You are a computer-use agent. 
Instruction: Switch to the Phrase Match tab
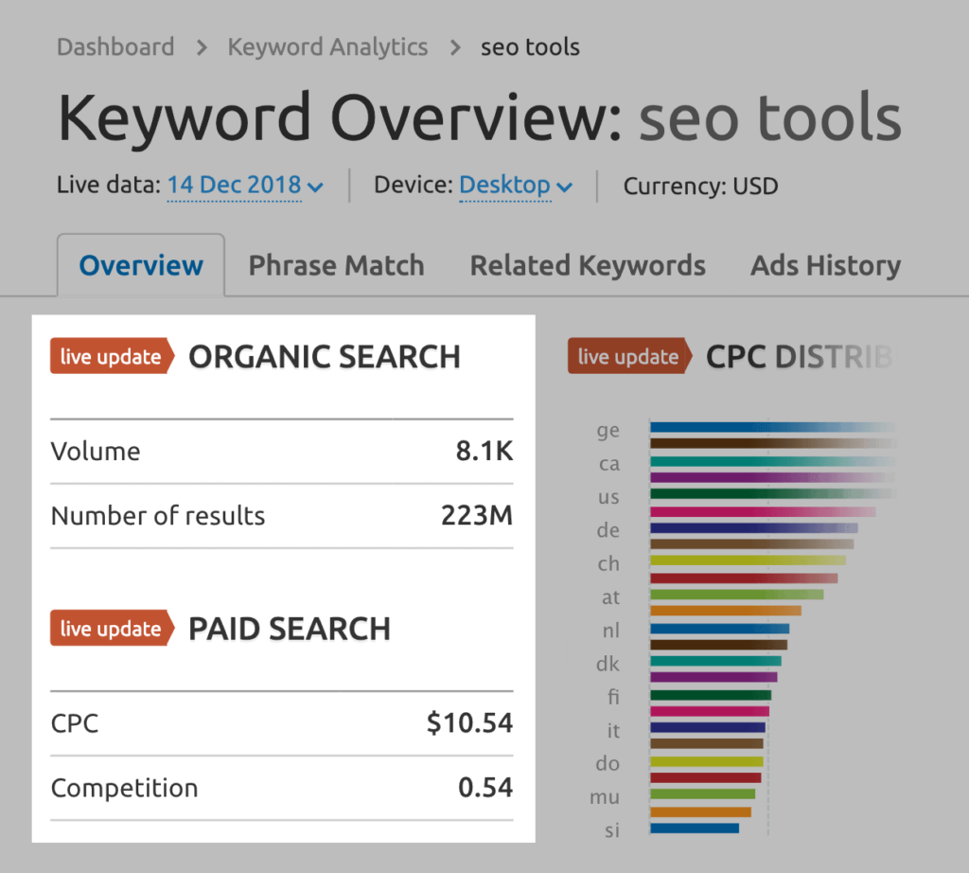pyautogui.click(x=336, y=265)
